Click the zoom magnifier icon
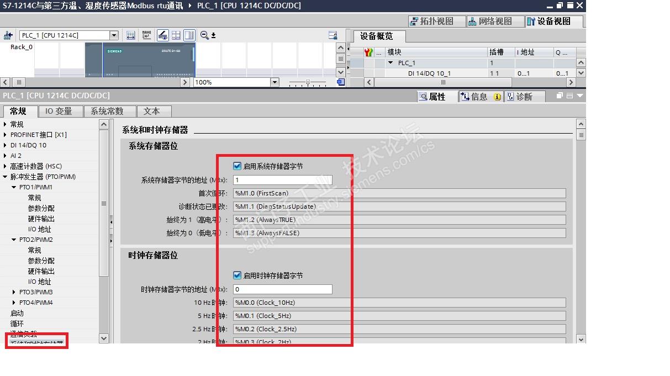Image resolution: width=670 pixels, height=376 pixels. tap(204, 35)
